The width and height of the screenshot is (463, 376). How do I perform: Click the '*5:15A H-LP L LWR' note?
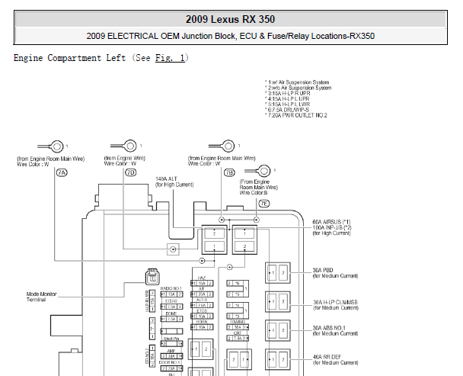[x=288, y=104]
